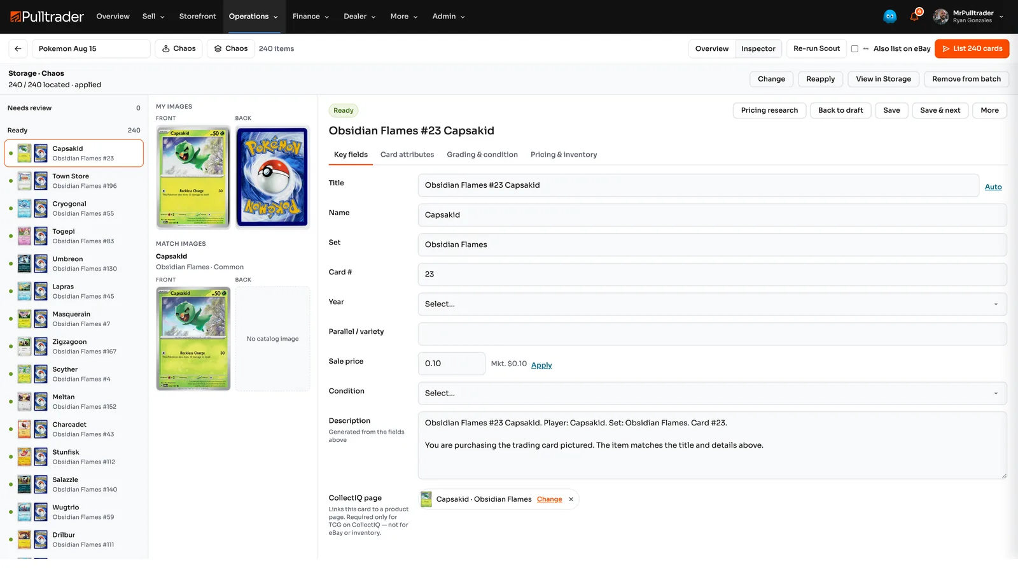Screen dimensions: 1018x568
Task: Click the Parallel / variety input field
Action: [712, 334]
